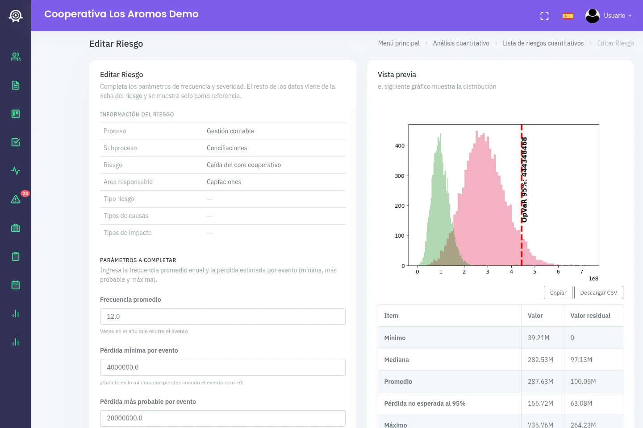The height and width of the screenshot is (428, 643).
Task: Change language via Spanish flag icon
Action: [x=568, y=16]
